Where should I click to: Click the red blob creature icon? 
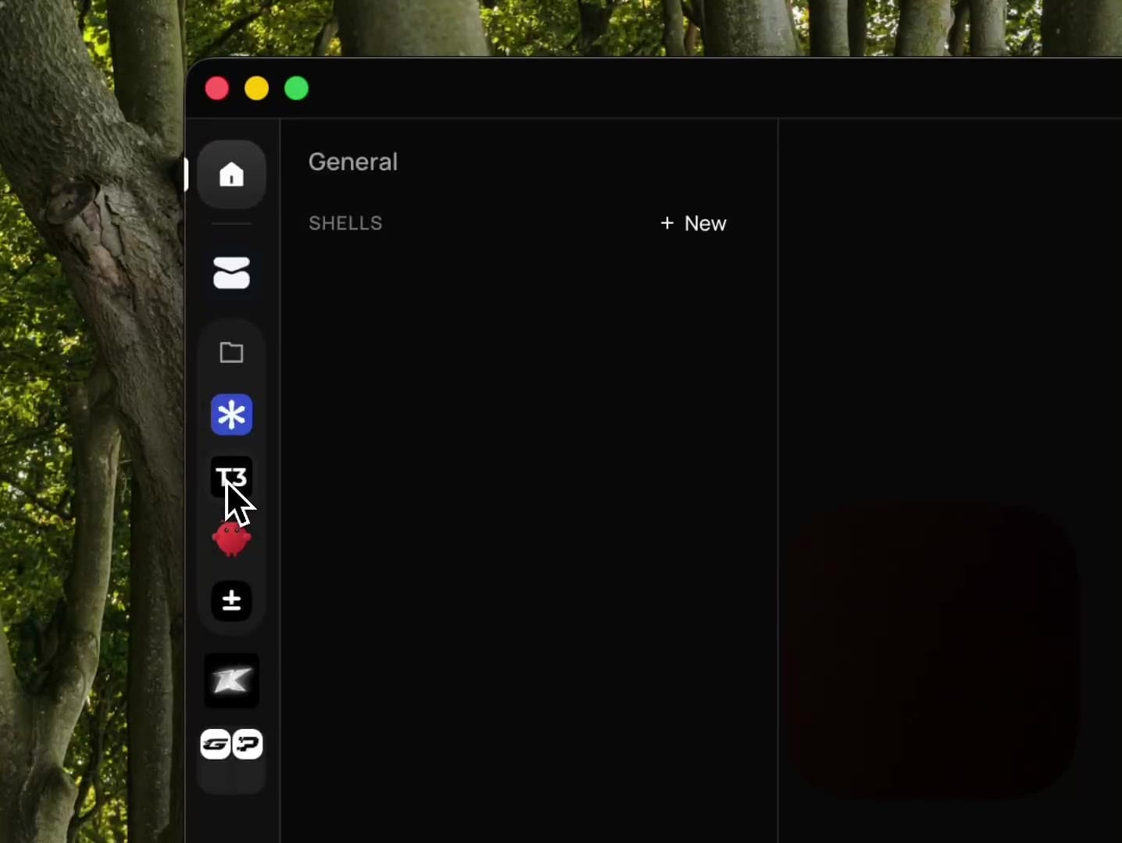[231, 539]
